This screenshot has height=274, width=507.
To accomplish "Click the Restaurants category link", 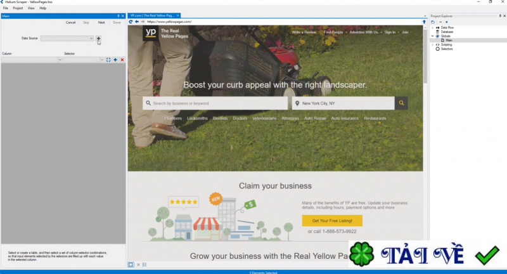I will click(x=375, y=119).
